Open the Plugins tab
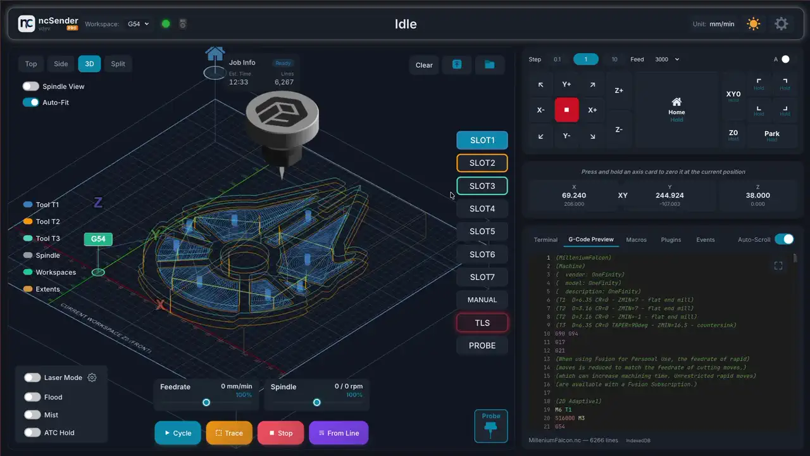Image resolution: width=810 pixels, height=456 pixels. (671, 239)
